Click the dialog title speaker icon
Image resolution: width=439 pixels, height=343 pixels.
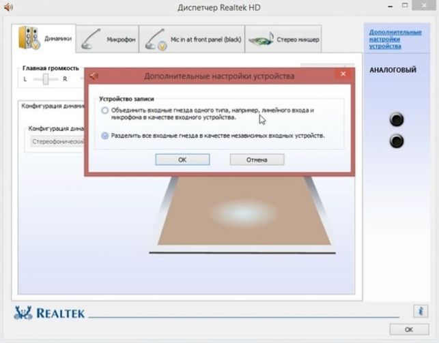pos(94,76)
